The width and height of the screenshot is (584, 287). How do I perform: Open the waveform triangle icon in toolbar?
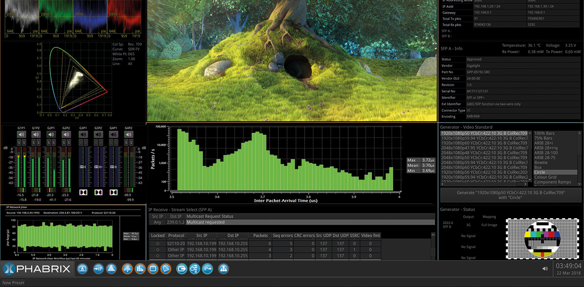pos(111,268)
